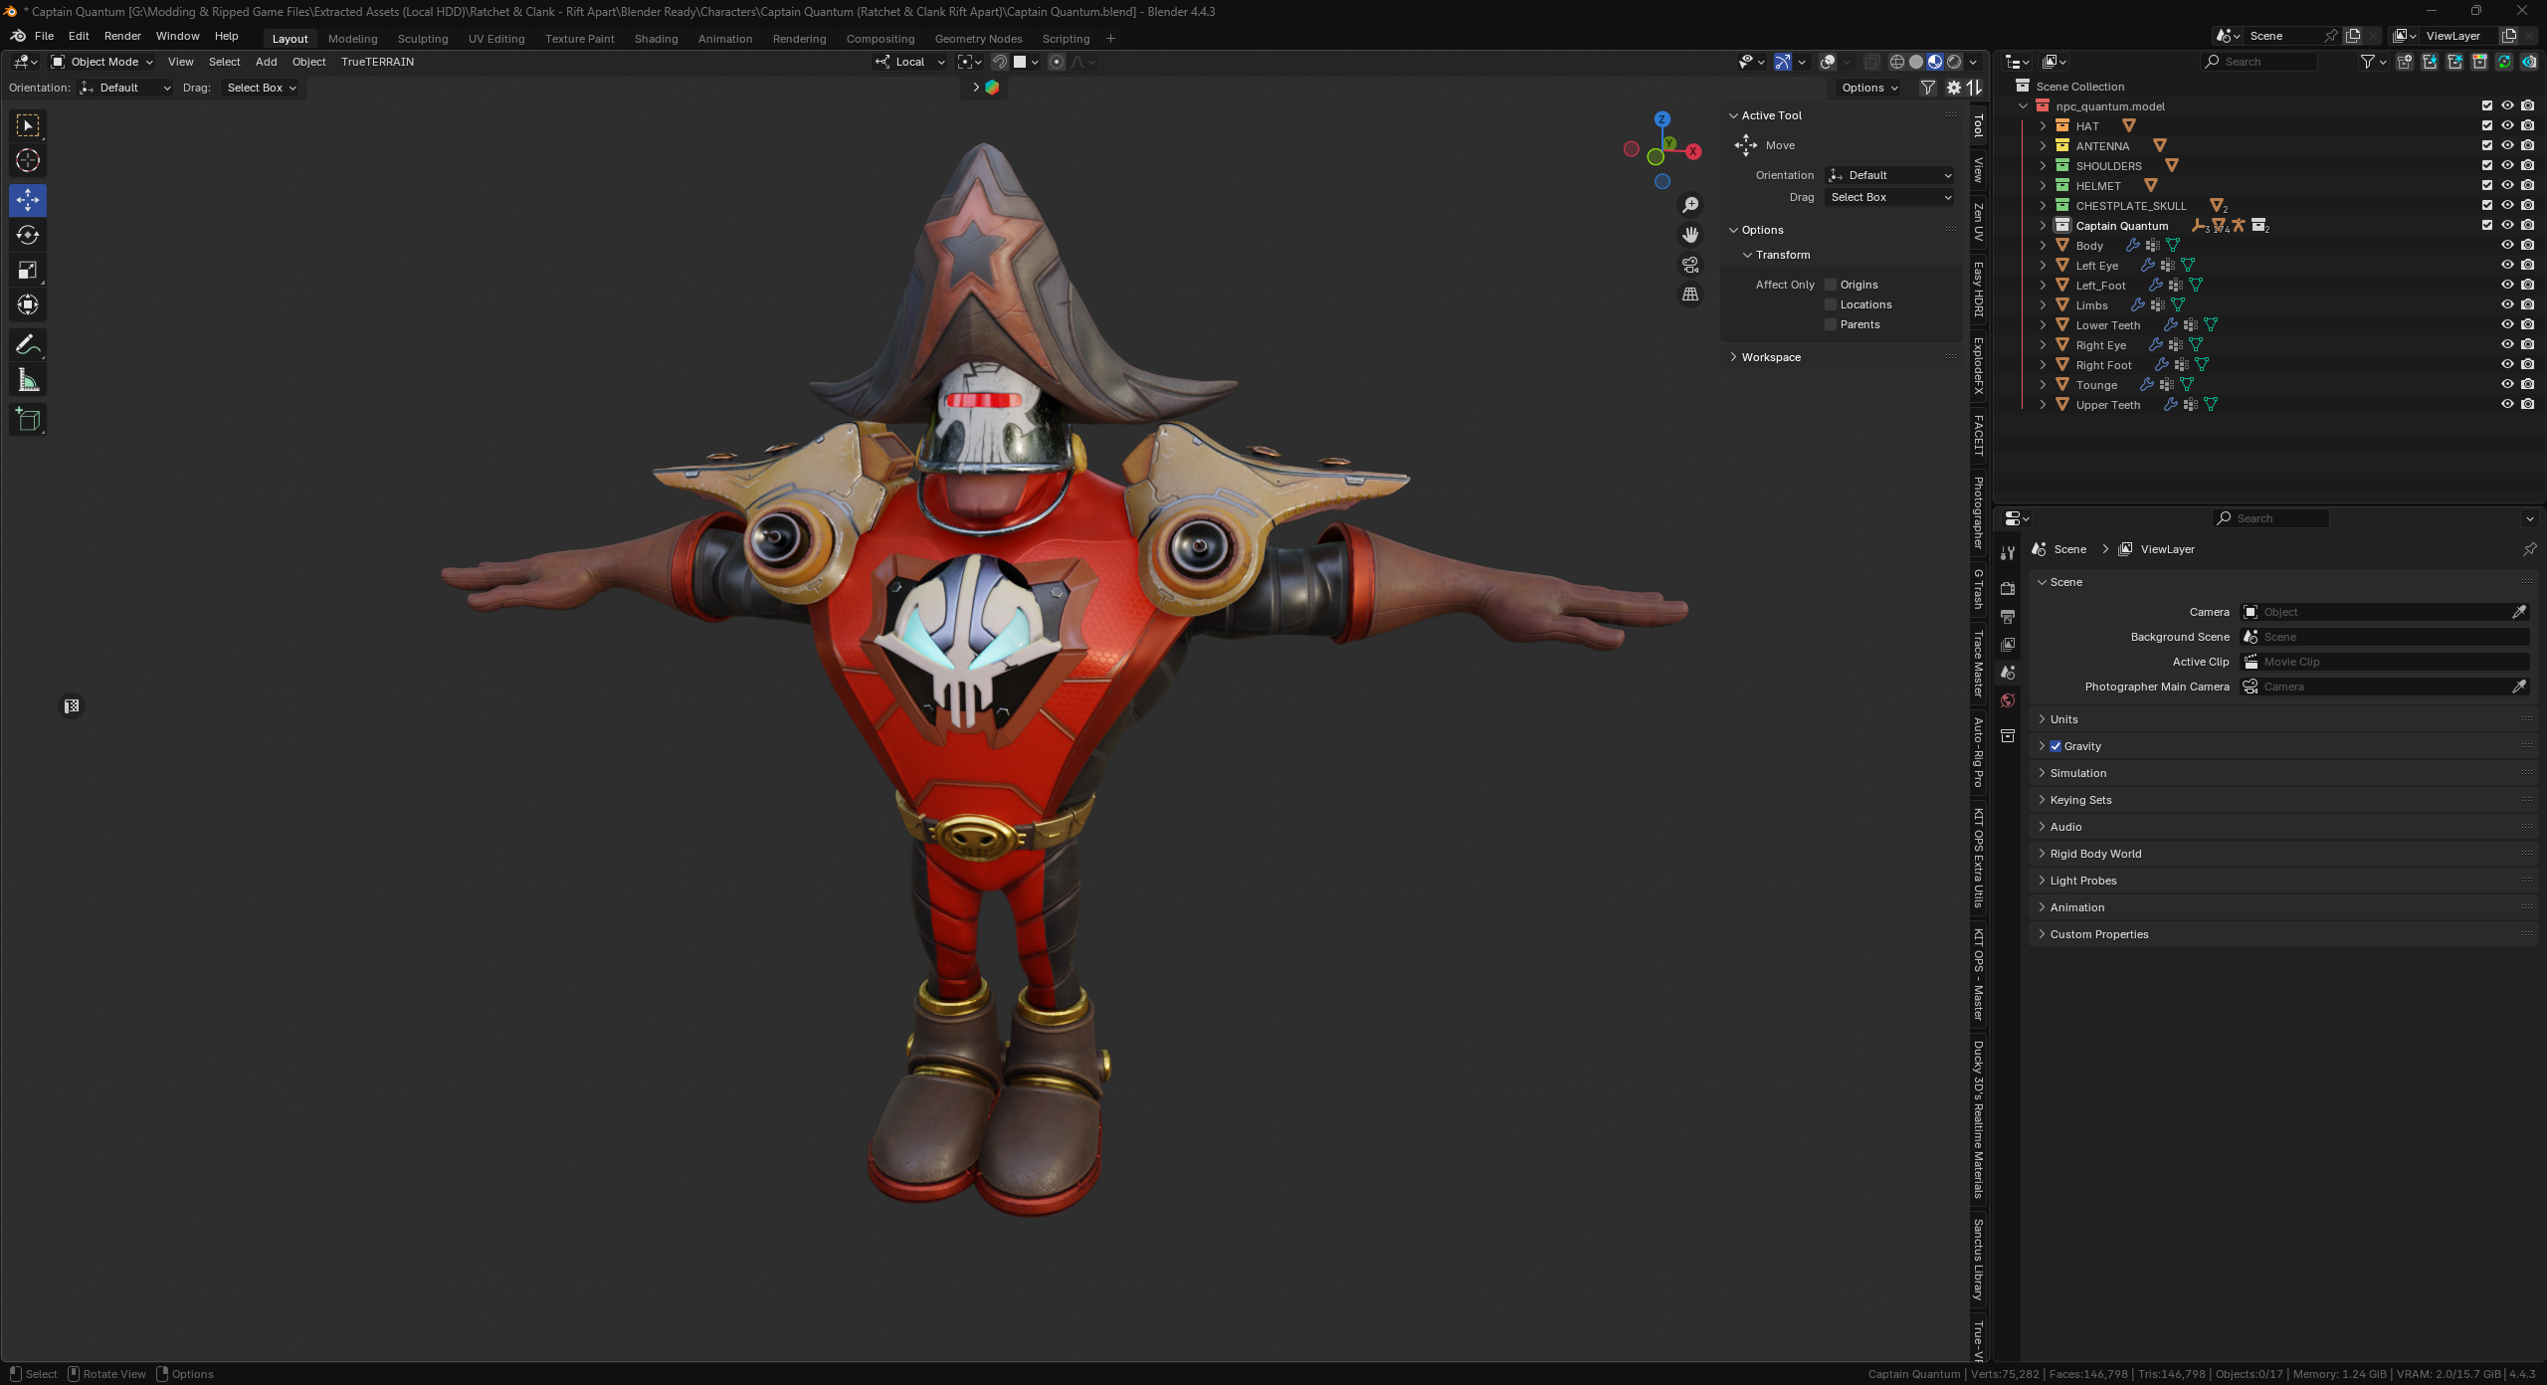
Task: Select the Rotate tool
Action: point(28,235)
